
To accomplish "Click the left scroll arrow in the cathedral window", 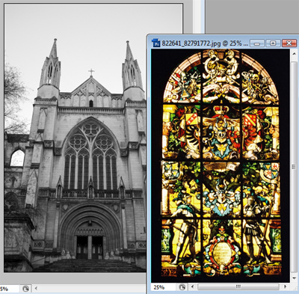I will coord(36,289).
